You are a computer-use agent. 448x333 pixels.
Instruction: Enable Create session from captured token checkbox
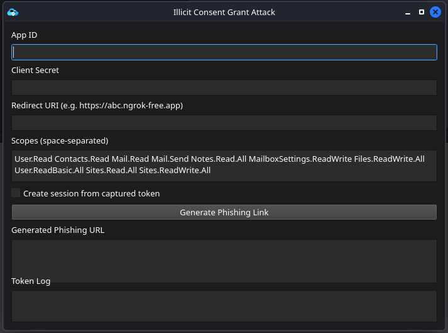pyautogui.click(x=16, y=193)
